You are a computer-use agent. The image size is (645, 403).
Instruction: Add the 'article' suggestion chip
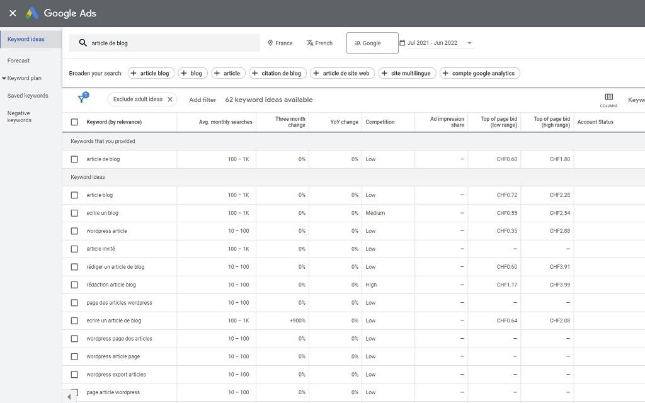[228, 73]
